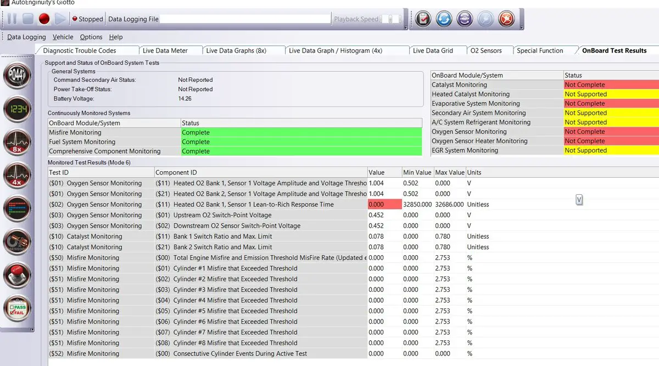Click the grayed-out blue round toolbar icon
The width and height of the screenshot is (659, 366).
click(x=485, y=19)
